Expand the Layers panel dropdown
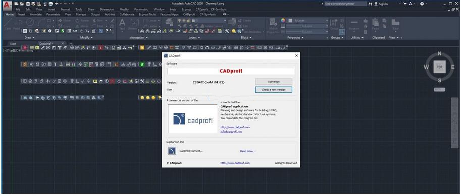The height and width of the screenshot is (196, 466). click(194, 38)
